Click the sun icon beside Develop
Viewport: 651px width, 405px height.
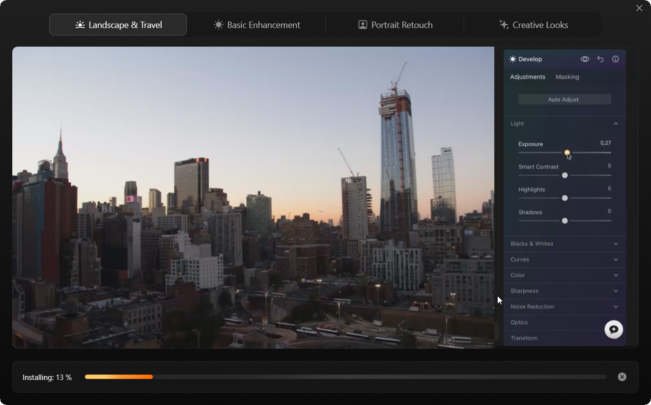coord(513,59)
